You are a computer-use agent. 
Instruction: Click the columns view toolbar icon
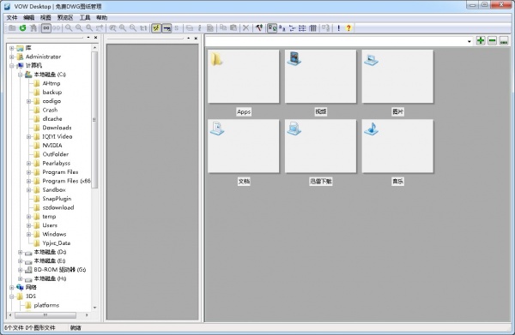point(312,28)
